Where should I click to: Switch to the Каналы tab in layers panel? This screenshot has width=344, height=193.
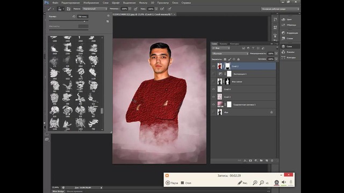(224, 44)
